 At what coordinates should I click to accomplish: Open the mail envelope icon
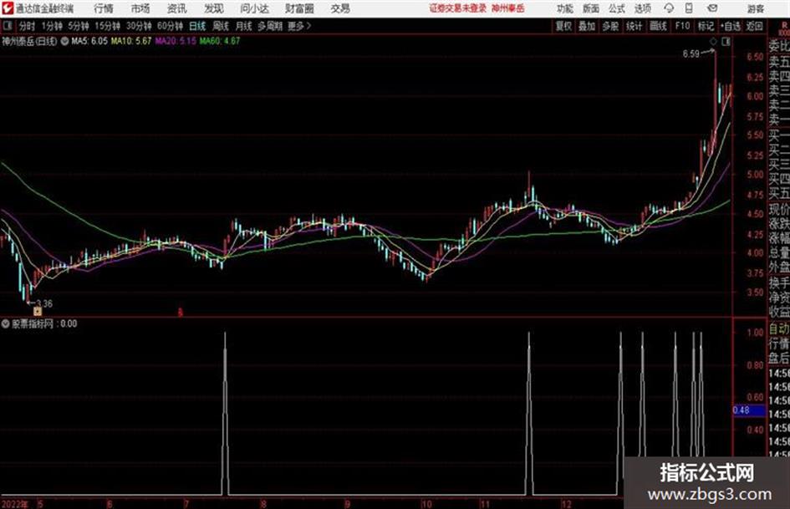click(712, 8)
